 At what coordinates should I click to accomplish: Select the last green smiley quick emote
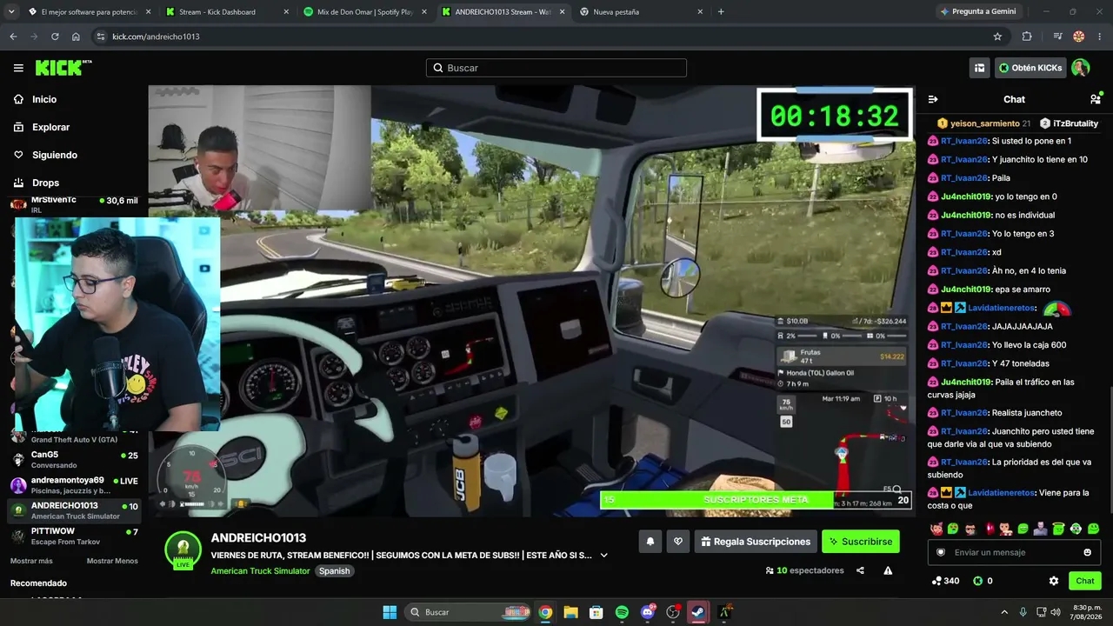point(1093,529)
